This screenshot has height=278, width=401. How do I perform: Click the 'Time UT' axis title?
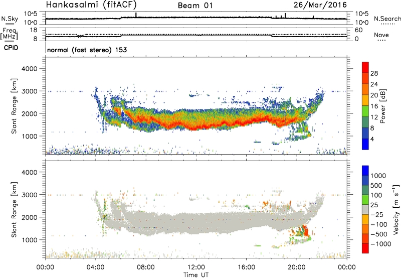(x=196, y=275)
